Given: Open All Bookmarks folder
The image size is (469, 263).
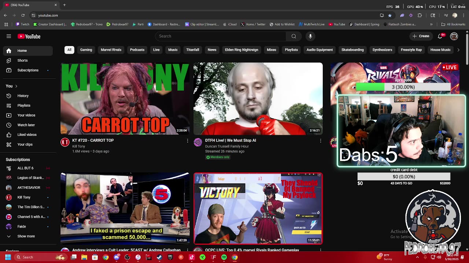Looking at the screenshot, I should pos(453,24).
